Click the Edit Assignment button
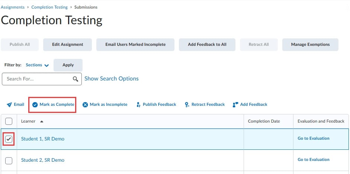Image resolution: width=350 pixels, height=174 pixels. tap(68, 44)
